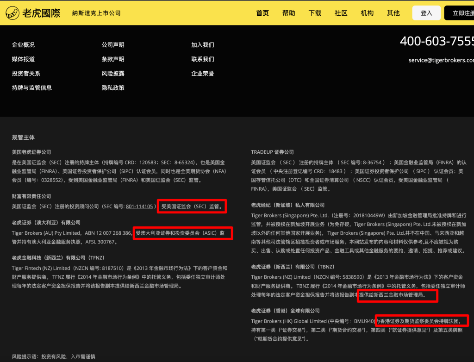Viewport: 474px width, 362px height.
Task: Click the TRADEUP 证券公司 heading
Action: click(x=272, y=152)
